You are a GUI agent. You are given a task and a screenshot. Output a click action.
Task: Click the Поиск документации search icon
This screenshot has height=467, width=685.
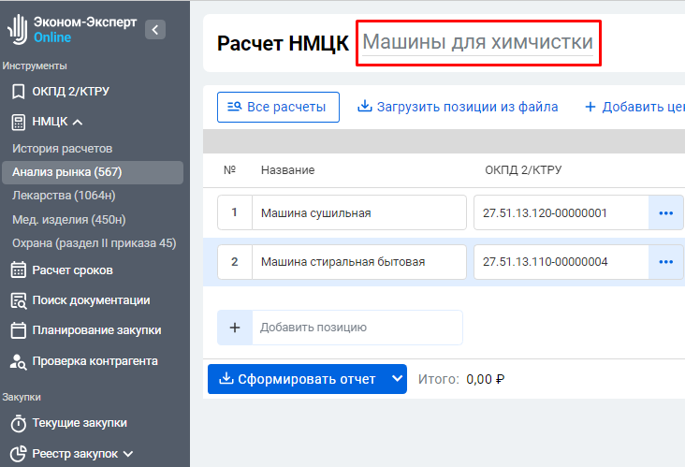(19, 301)
